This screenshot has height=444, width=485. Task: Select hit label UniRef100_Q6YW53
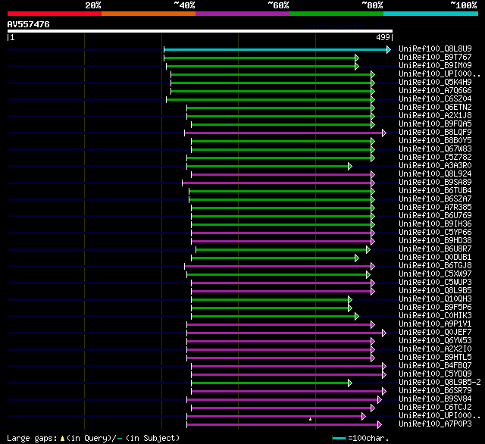click(x=435, y=341)
